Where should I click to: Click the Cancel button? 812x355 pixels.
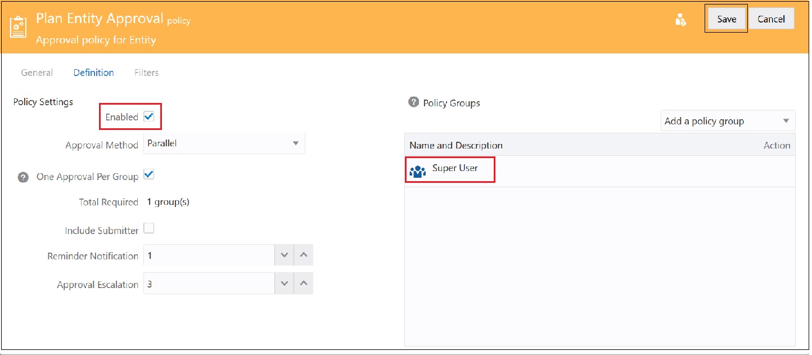771,18
